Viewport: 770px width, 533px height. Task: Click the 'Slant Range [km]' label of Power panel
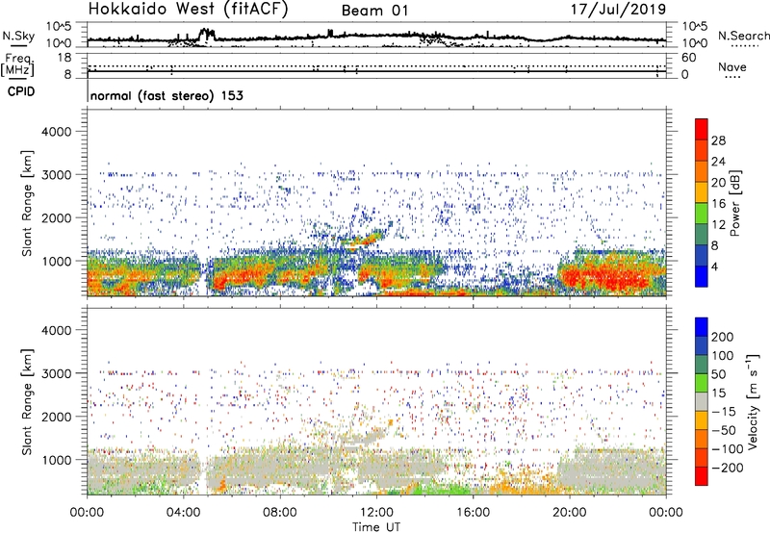coord(27,203)
